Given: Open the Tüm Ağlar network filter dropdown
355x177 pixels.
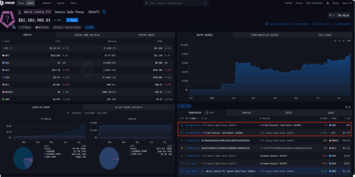Looking at the screenshot, I should (339, 15).
